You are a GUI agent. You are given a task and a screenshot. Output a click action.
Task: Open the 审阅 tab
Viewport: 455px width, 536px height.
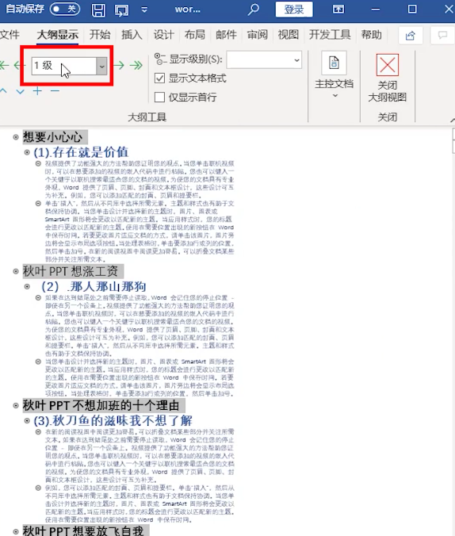pyautogui.click(x=257, y=35)
